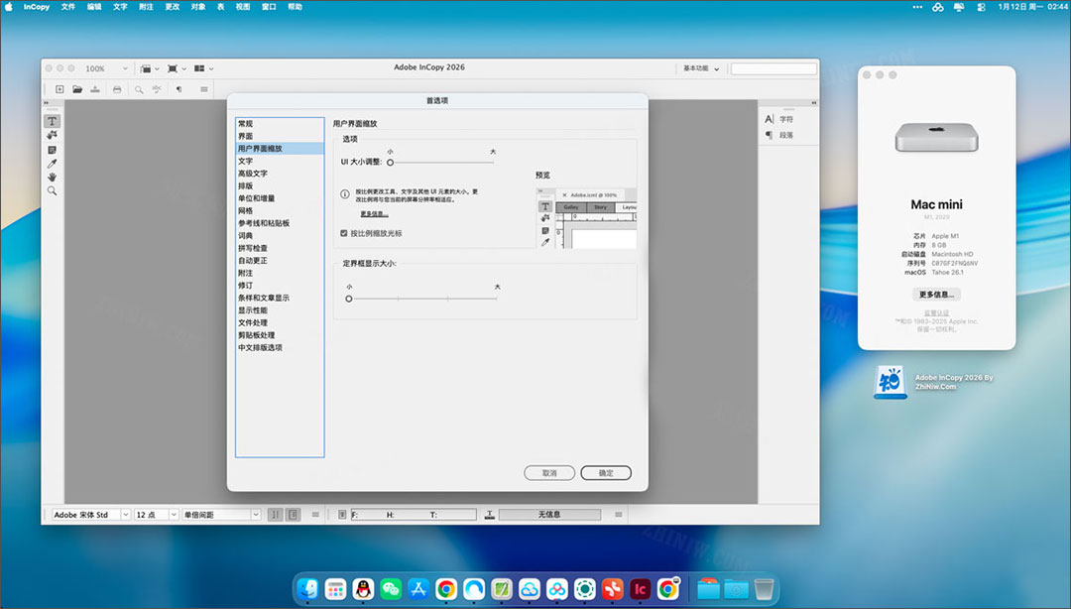Click the F: H: T: copyfit info field
This screenshot has height=609, width=1071.
414,515
